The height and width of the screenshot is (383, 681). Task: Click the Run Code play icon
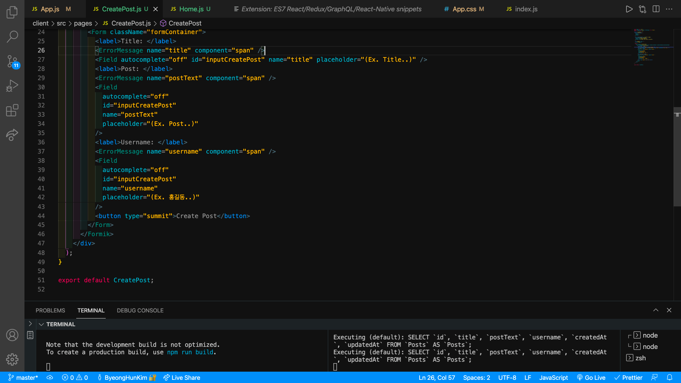tap(629, 9)
